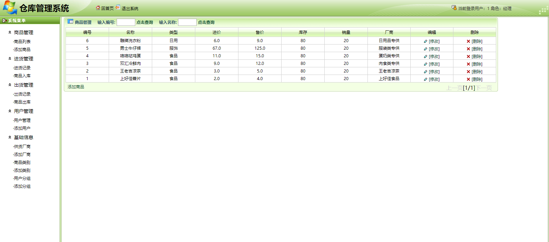The image size is (549, 242).
Task: Open 添加商品 in the sidebar menu
Action: point(22,49)
